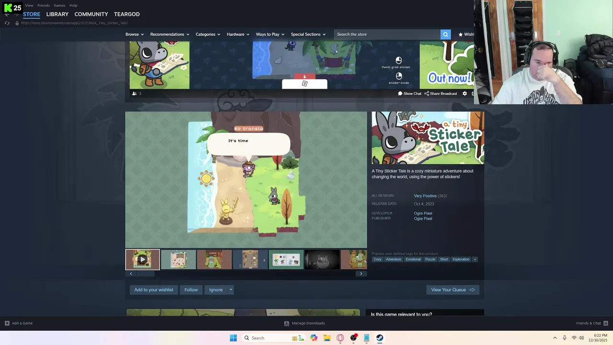Click the store search magnifier button
This screenshot has height=345, width=613.
coord(445,34)
